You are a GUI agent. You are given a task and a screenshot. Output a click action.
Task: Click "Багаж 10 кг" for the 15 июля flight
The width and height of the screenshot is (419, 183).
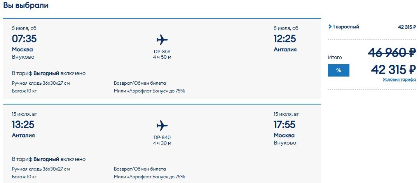[x=24, y=177]
